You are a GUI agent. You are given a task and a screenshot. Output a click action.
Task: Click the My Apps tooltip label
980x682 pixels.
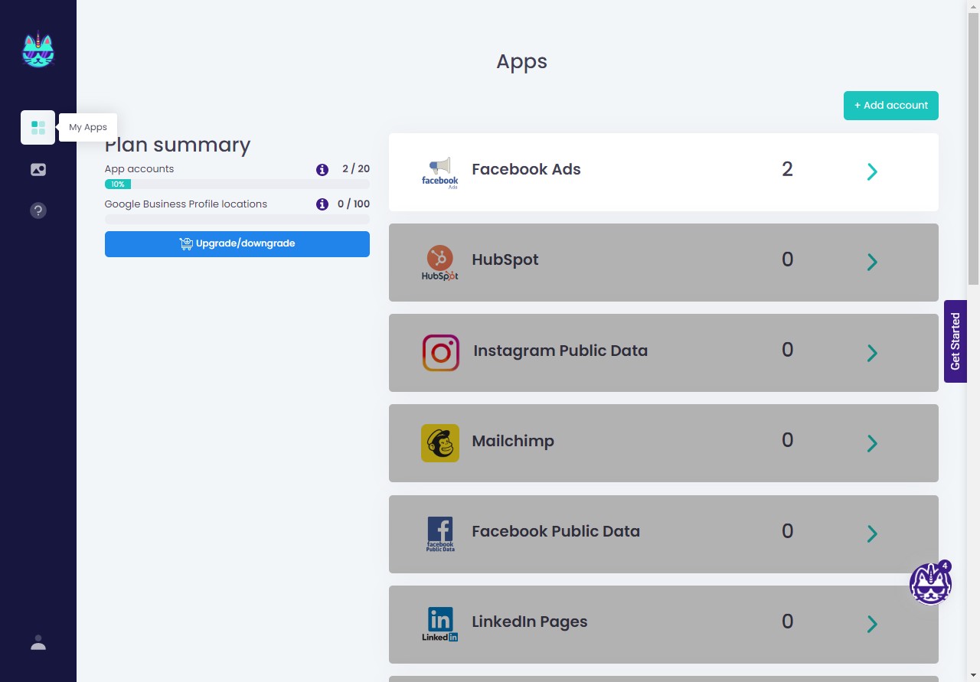point(88,127)
